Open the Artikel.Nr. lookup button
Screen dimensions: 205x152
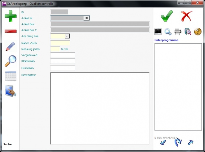pos(87,18)
